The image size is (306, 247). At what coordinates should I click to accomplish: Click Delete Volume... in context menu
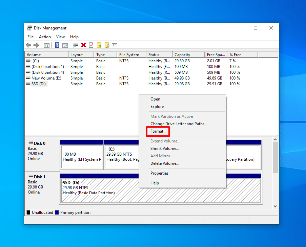[x=165, y=163]
